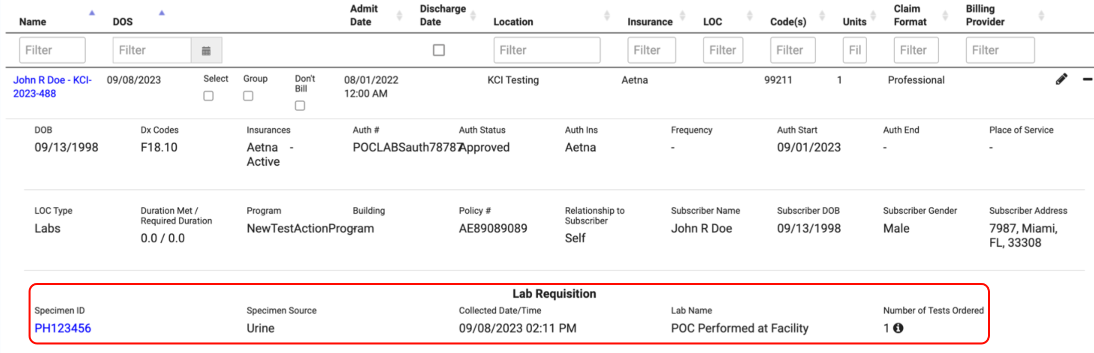Sort by Admit Date arrows
The width and height of the screenshot is (1094, 353).
coord(399,16)
